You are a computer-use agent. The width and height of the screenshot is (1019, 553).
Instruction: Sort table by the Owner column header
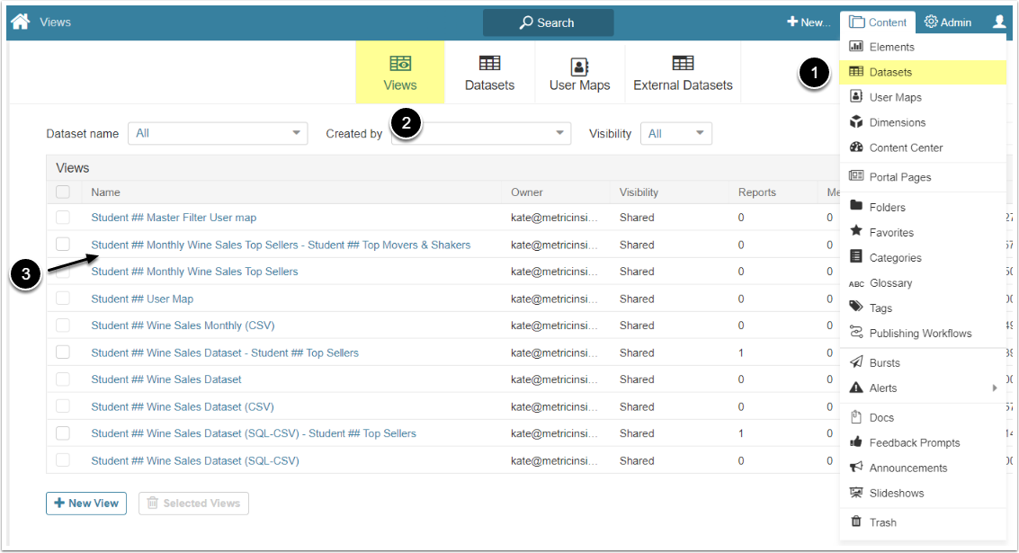[527, 192]
